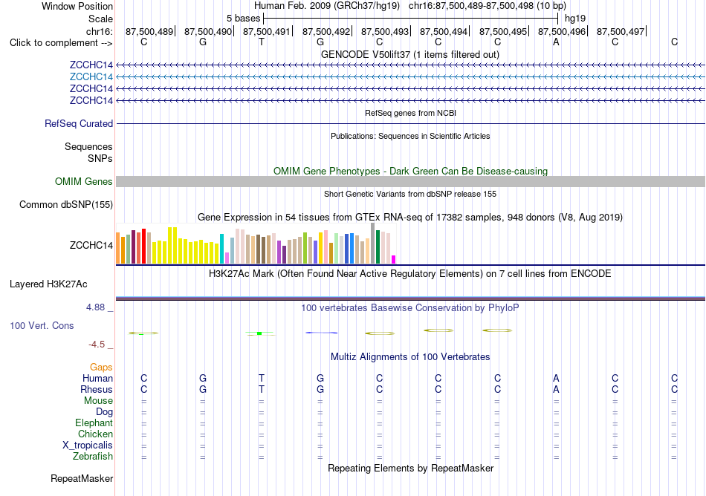The image size is (706, 496).
Task: Select the Elephant species label
Action: [94, 423]
